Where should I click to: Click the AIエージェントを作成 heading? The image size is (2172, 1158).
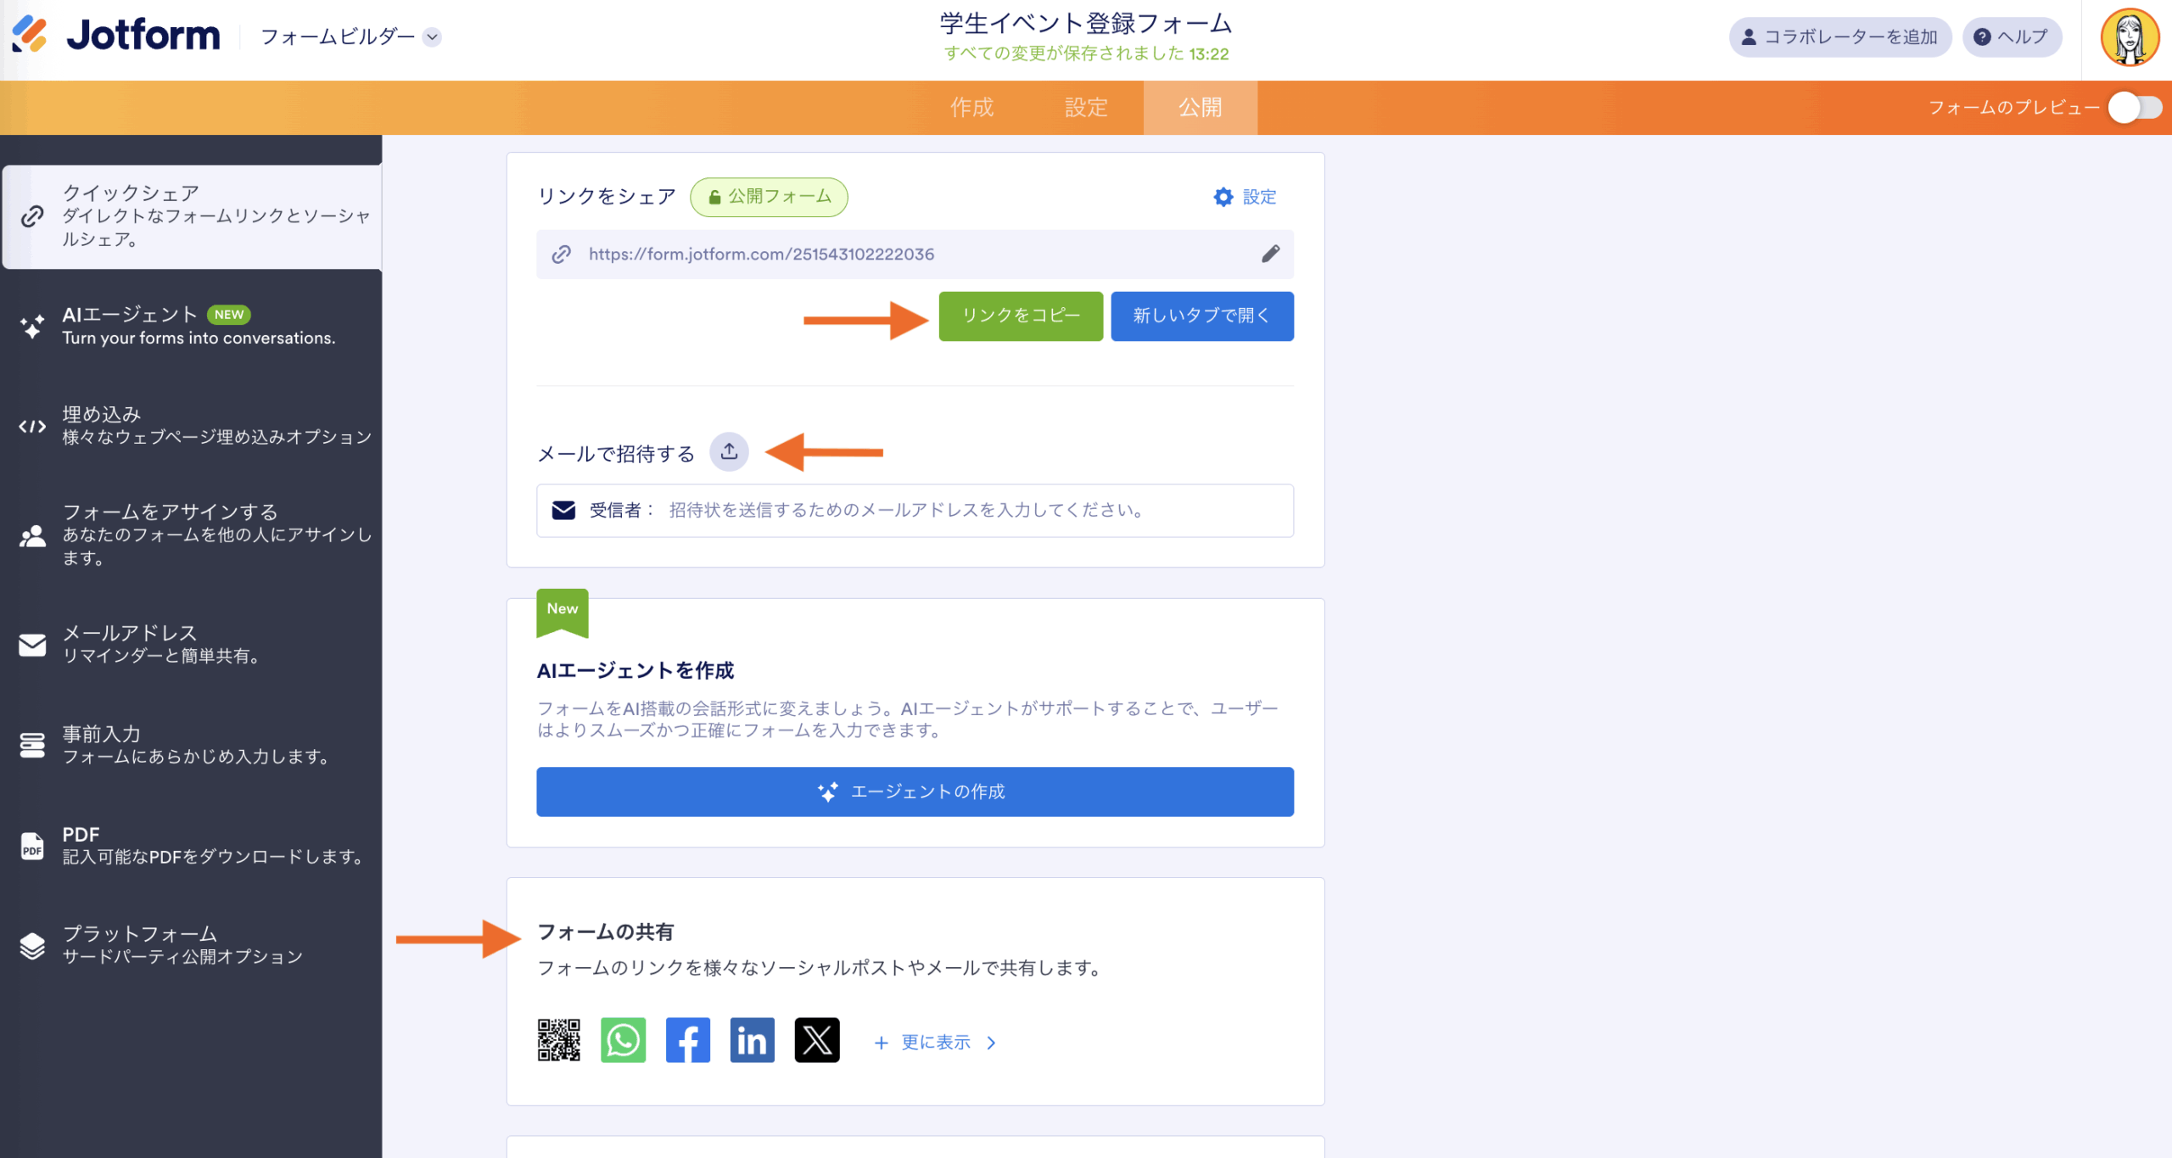click(x=635, y=671)
